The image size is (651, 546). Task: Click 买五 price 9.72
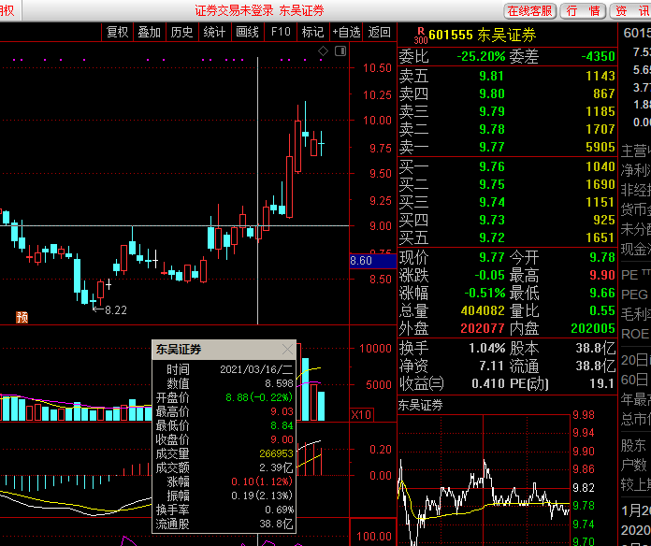(492, 237)
